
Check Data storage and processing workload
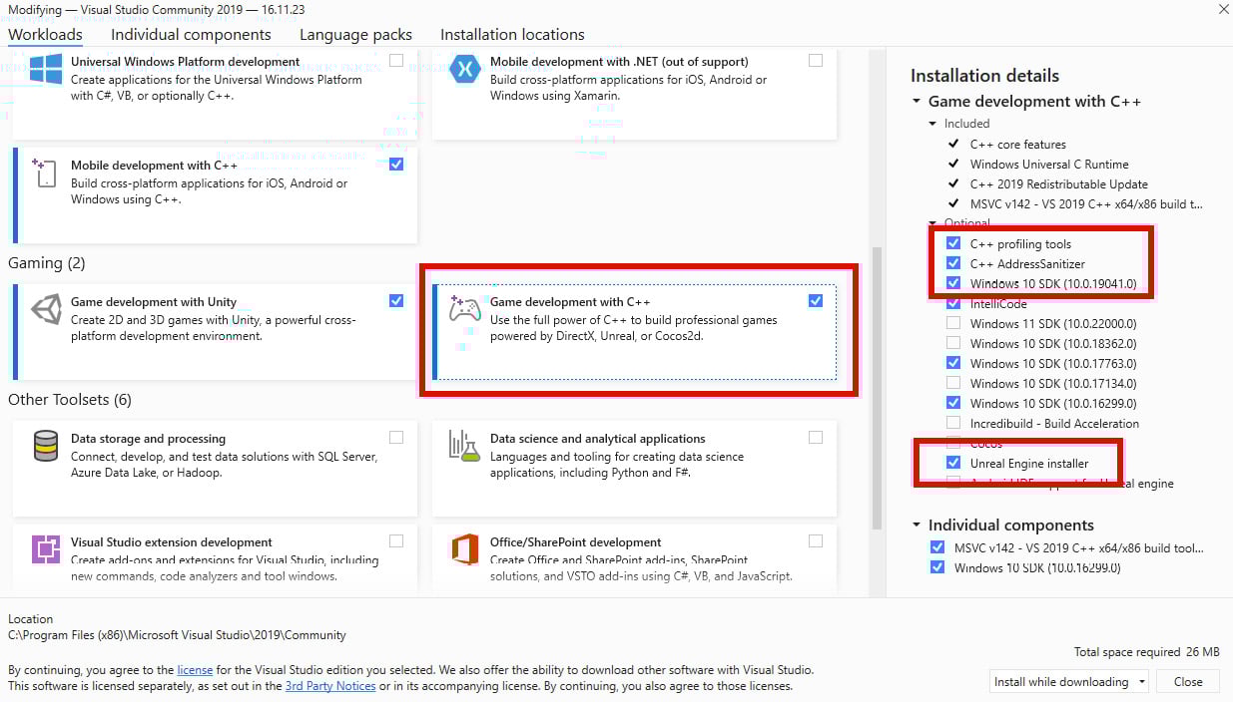point(396,438)
